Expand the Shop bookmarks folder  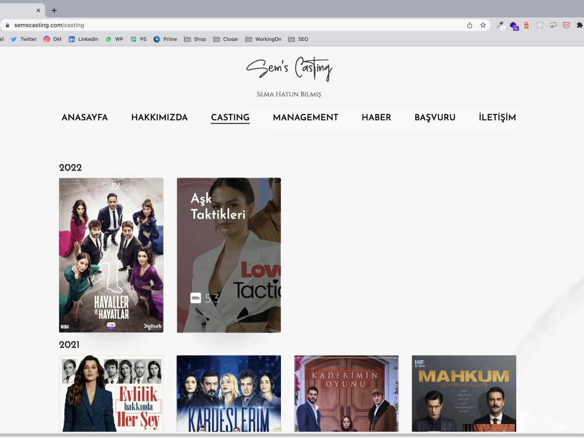pos(195,39)
